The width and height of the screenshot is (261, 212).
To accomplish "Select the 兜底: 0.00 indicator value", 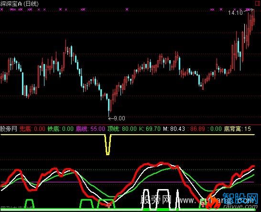I will pos(33,129).
